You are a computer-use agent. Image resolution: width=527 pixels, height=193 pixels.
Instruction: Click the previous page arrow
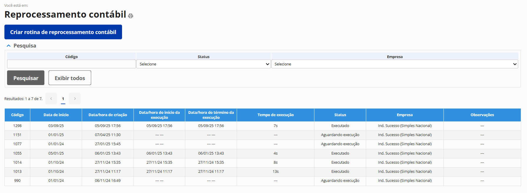coord(51,99)
